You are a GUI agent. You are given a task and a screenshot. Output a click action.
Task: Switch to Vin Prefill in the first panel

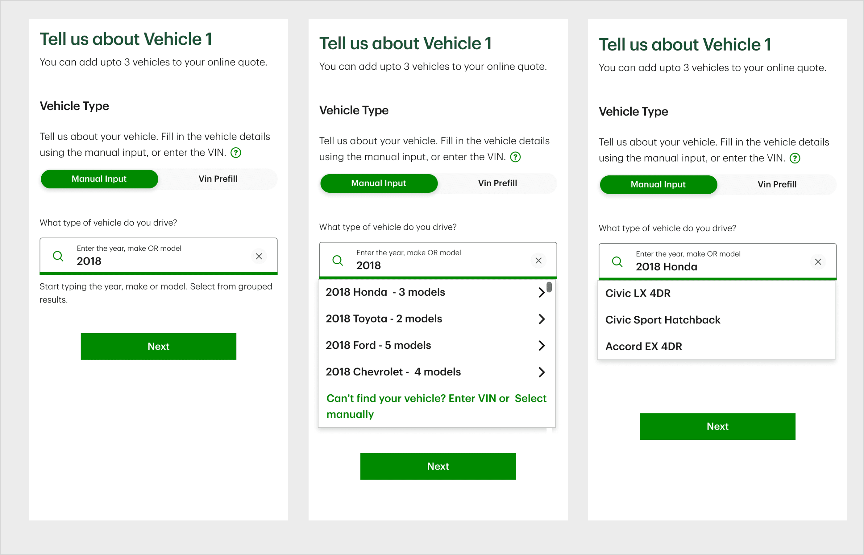(218, 179)
